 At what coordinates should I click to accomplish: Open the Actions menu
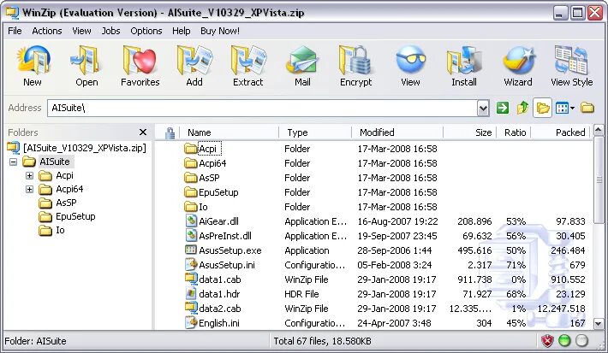tap(47, 31)
